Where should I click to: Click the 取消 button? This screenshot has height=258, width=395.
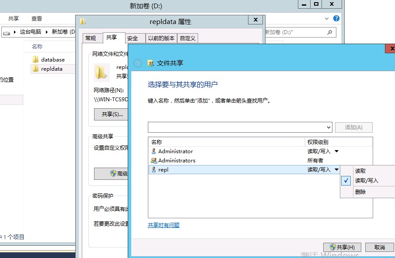pyautogui.click(x=379, y=248)
